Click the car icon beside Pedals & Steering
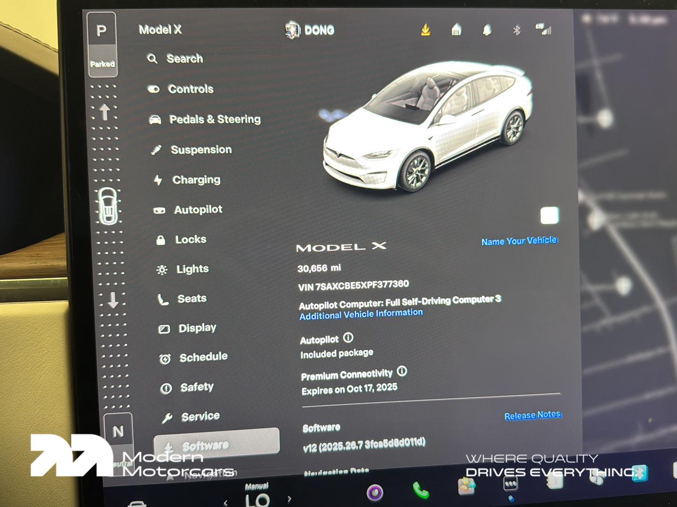Screen dimensions: 677x507 pos(155,120)
